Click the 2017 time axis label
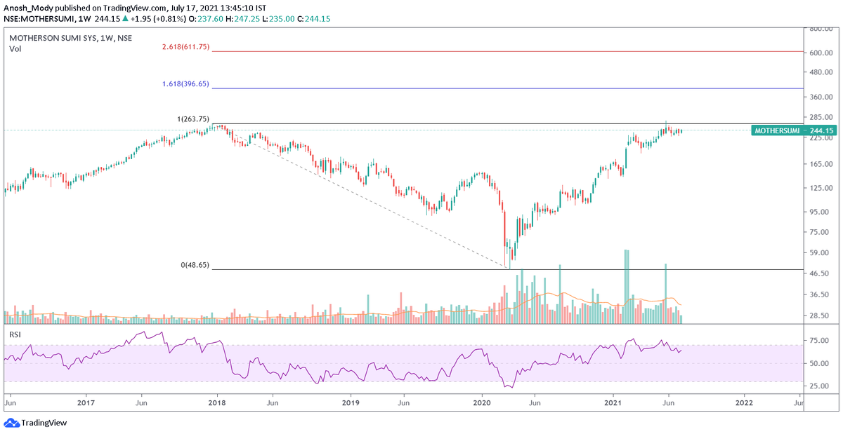The image size is (843, 434). pyautogui.click(x=86, y=404)
